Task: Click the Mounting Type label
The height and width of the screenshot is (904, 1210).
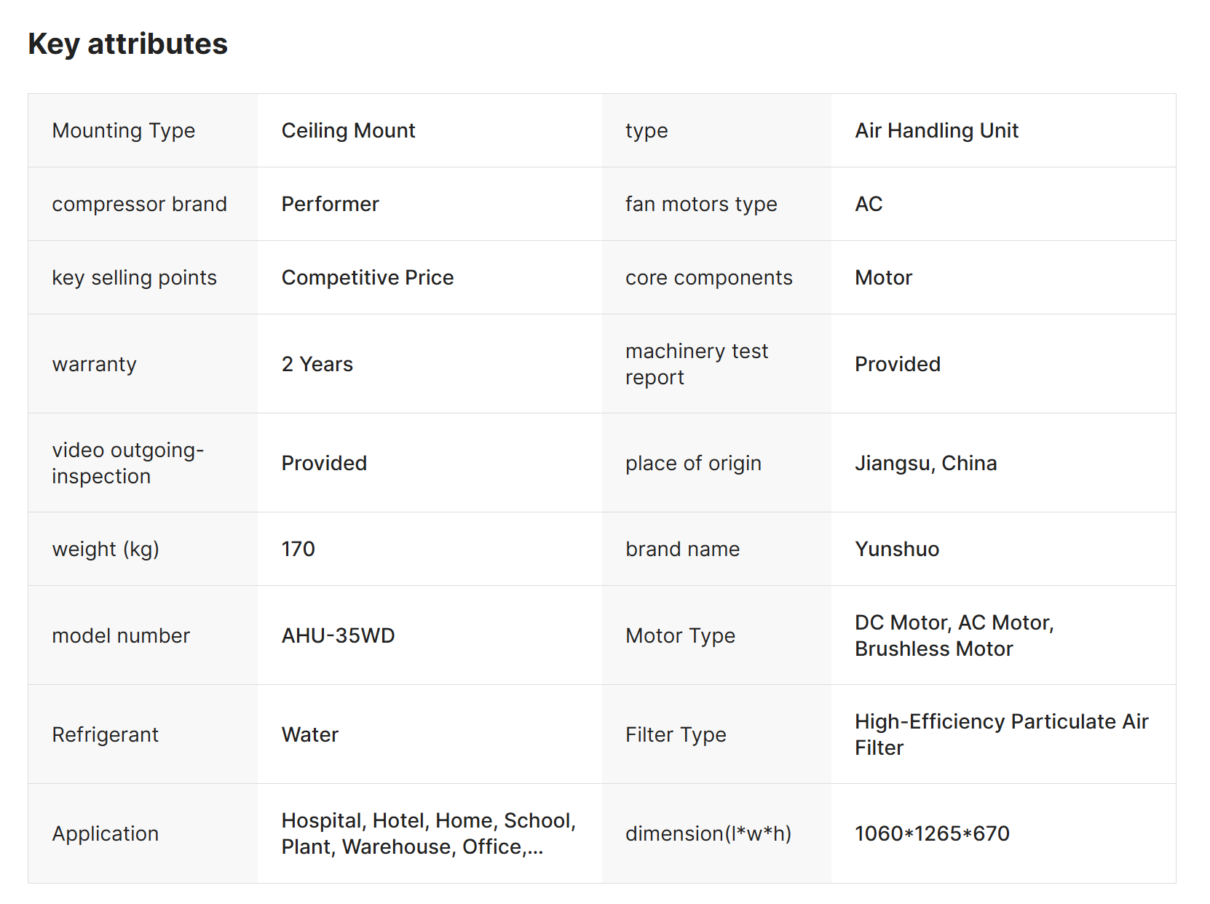Action: point(123,131)
